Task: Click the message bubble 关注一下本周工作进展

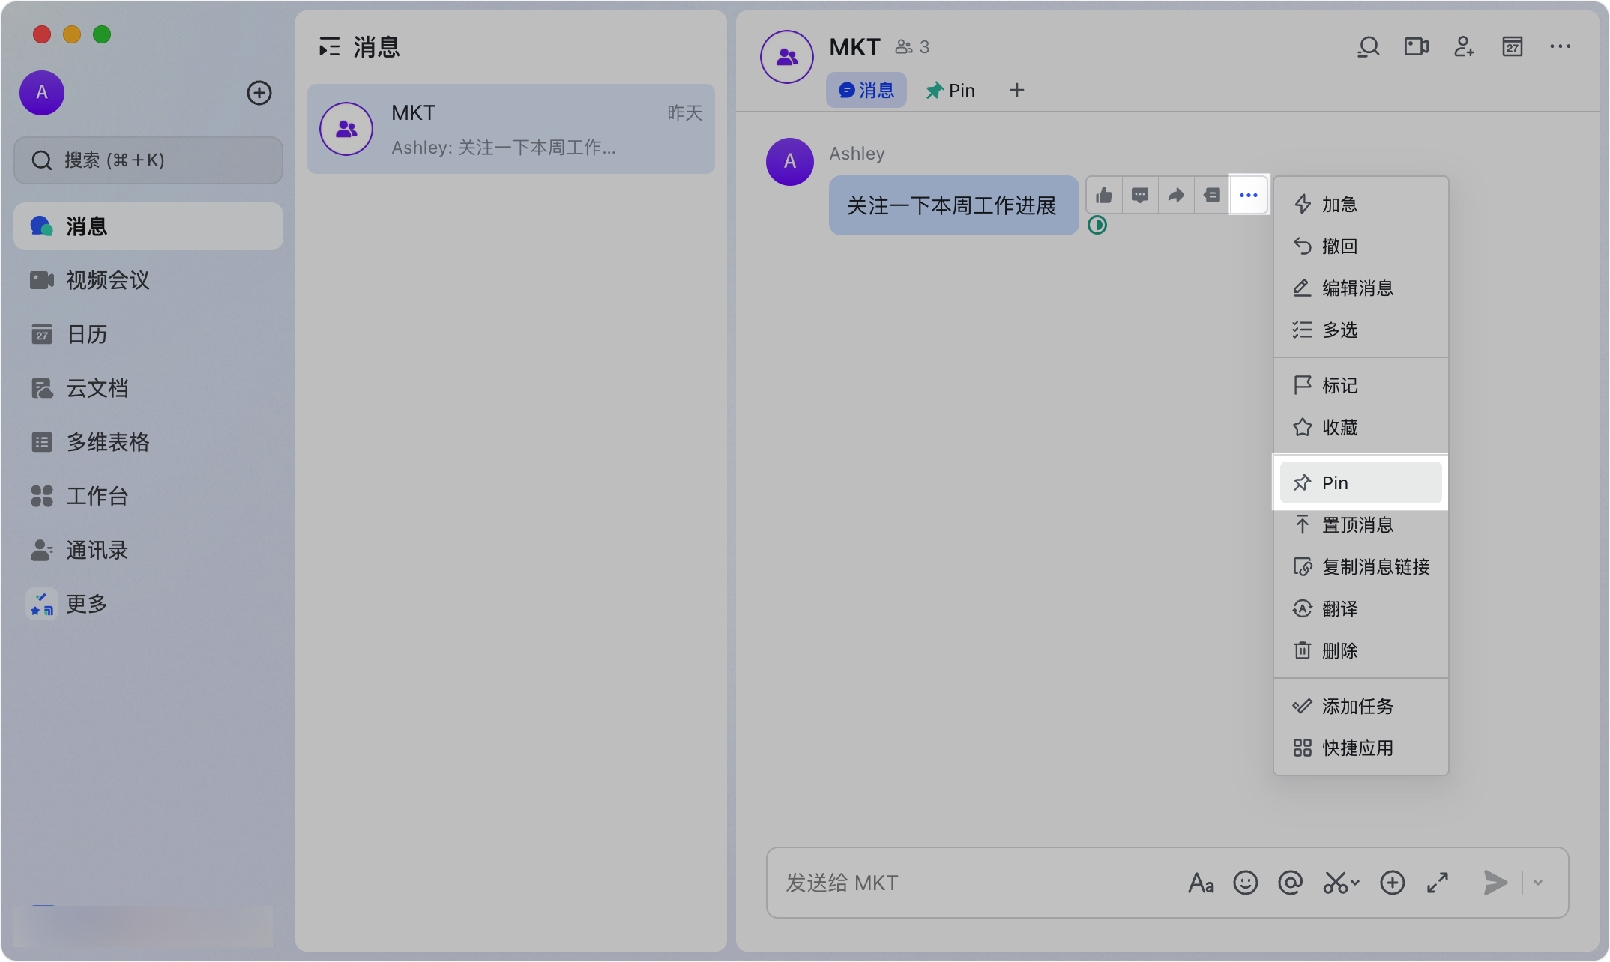Action: 953,205
